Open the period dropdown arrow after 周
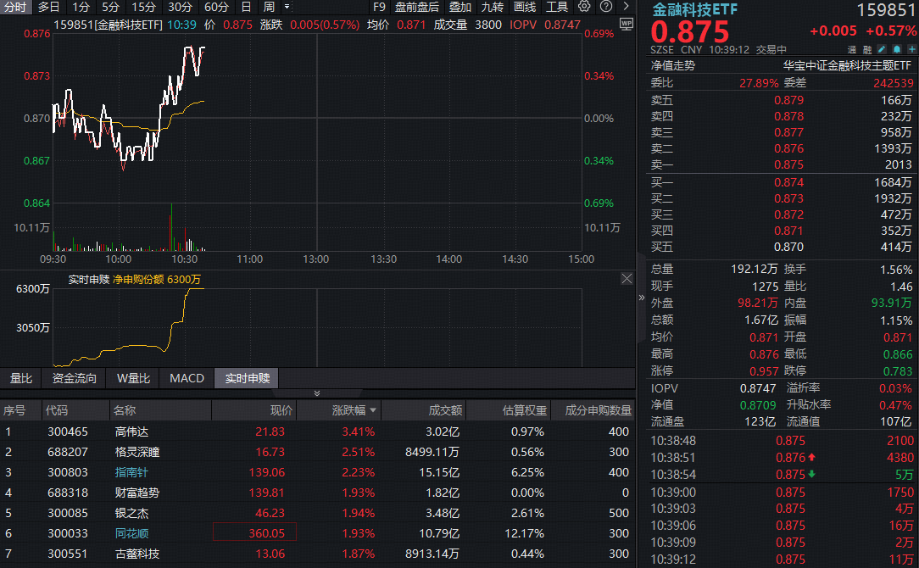Viewport: 919px width, 568px height. [287, 7]
